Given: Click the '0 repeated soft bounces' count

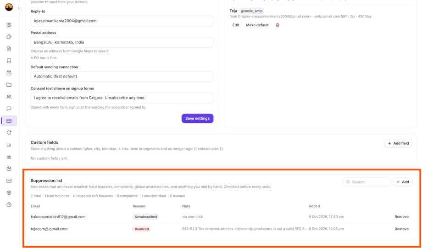Looking at the screenshot, I should 93,196.
